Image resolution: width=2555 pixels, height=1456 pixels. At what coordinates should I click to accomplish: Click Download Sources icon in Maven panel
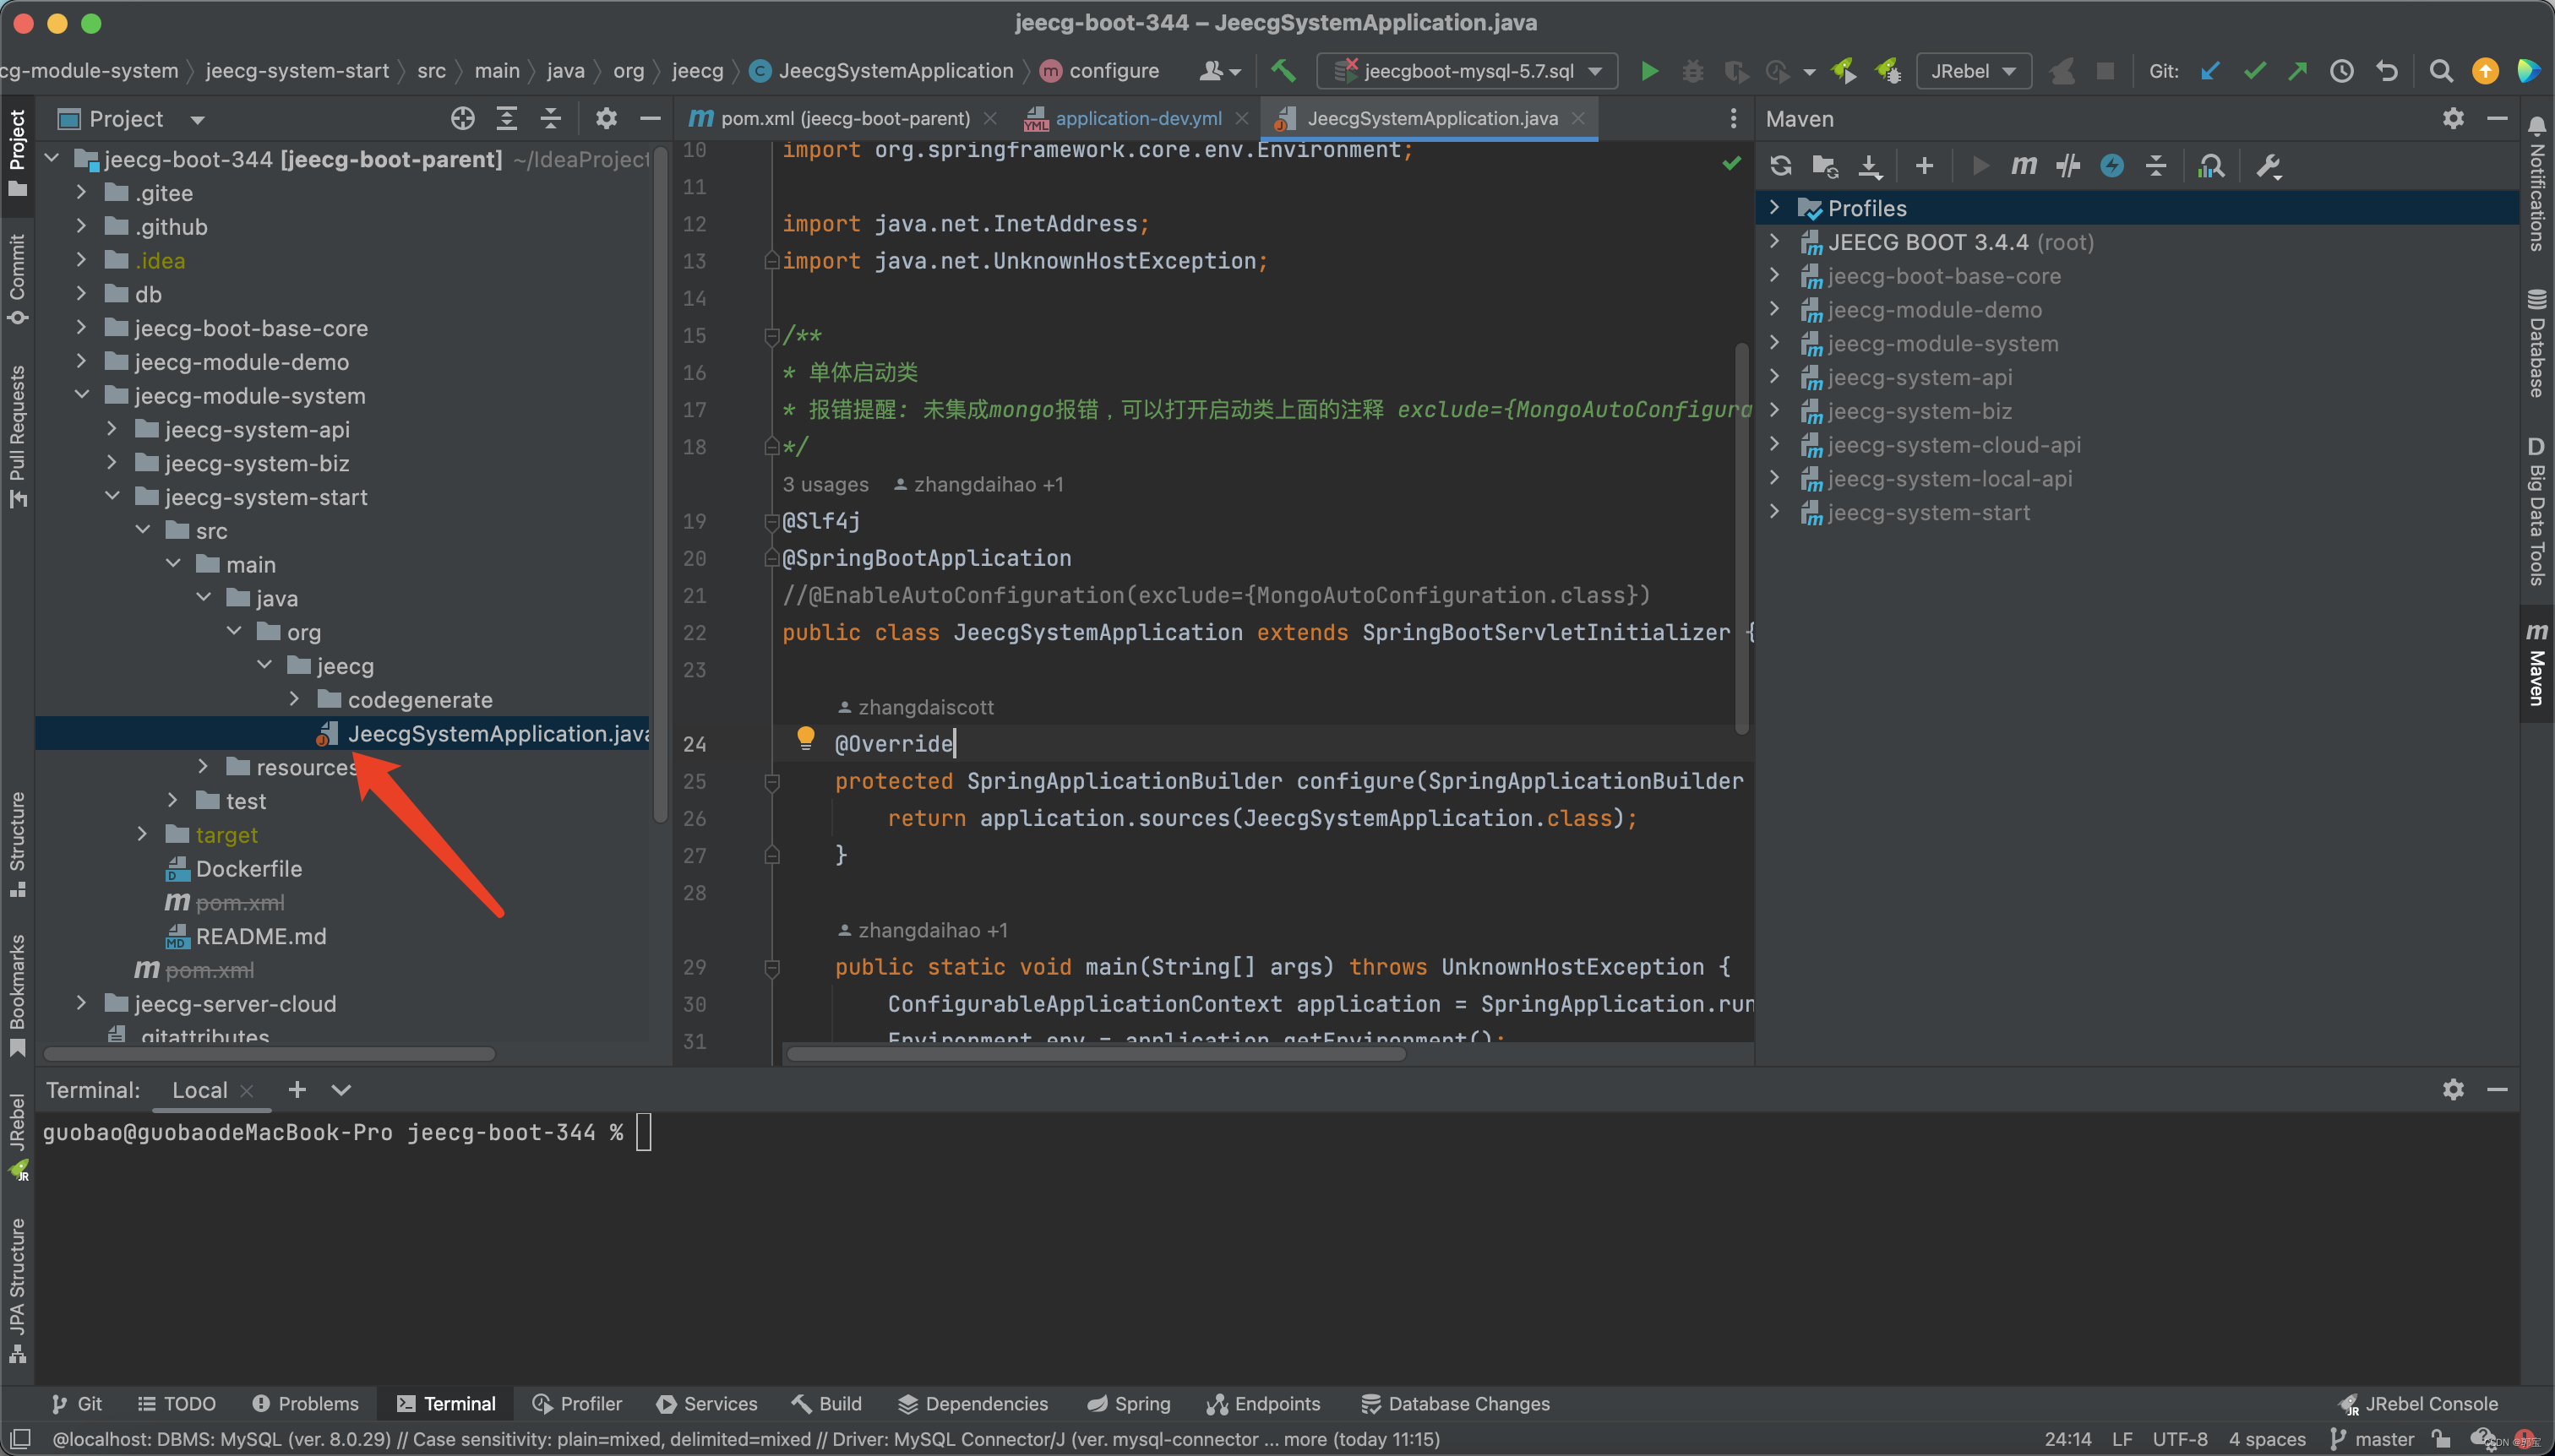(x=1869, y=166)
